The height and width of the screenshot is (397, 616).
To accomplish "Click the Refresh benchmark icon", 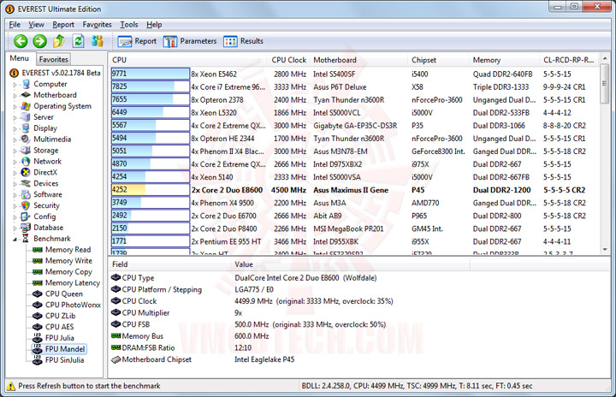I will point(79,41).
